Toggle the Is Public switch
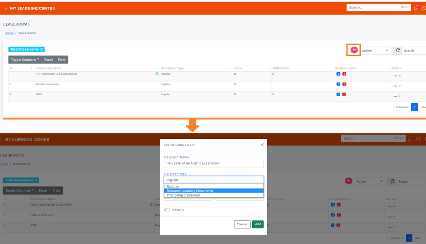This screenshot has width=426, height=244. pyautogui.click(x=167, y=210)
